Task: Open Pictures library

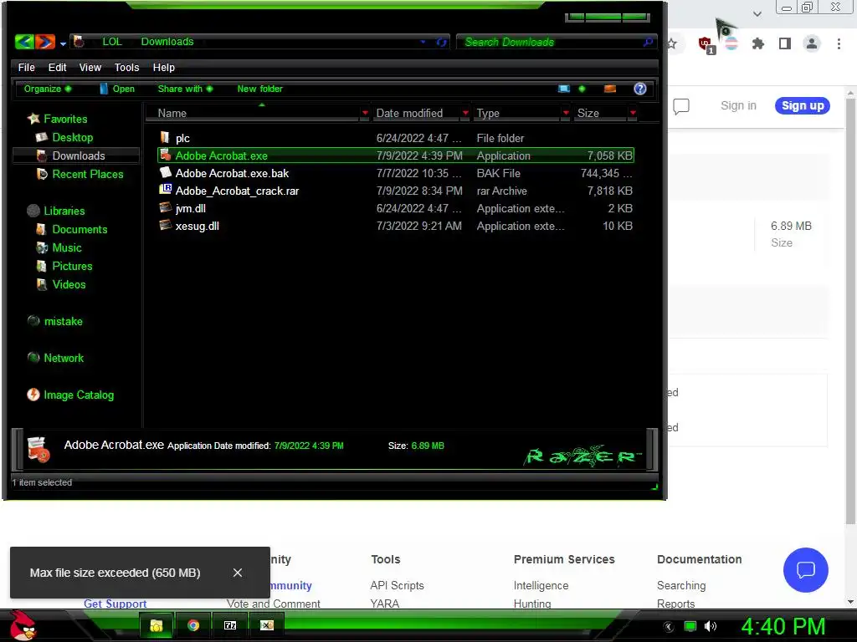Action: click(72, 266)
